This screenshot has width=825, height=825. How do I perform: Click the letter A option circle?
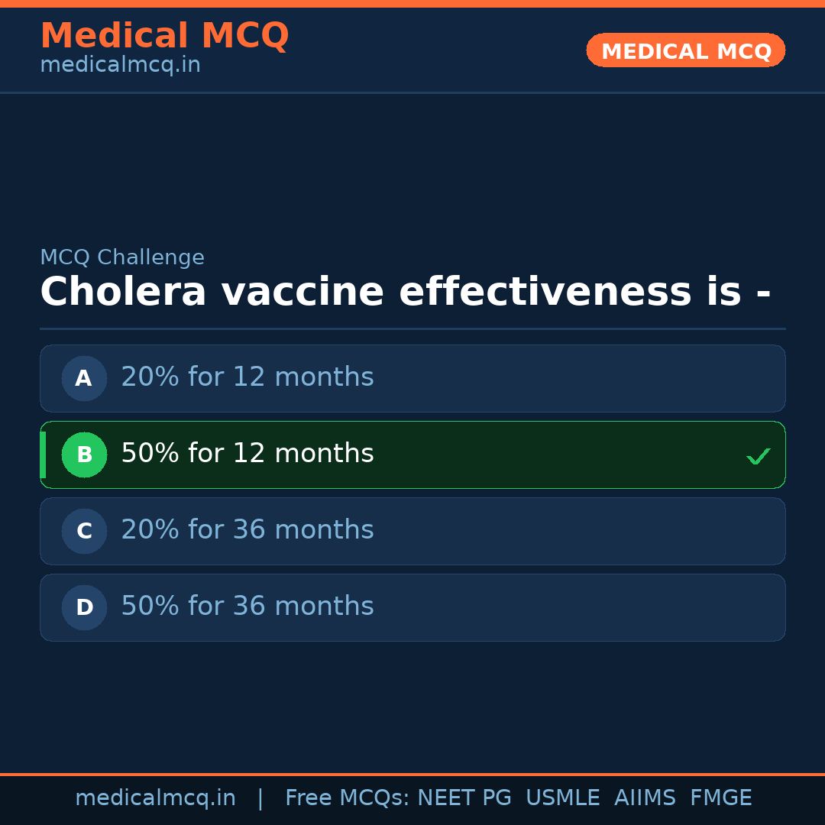84,378
